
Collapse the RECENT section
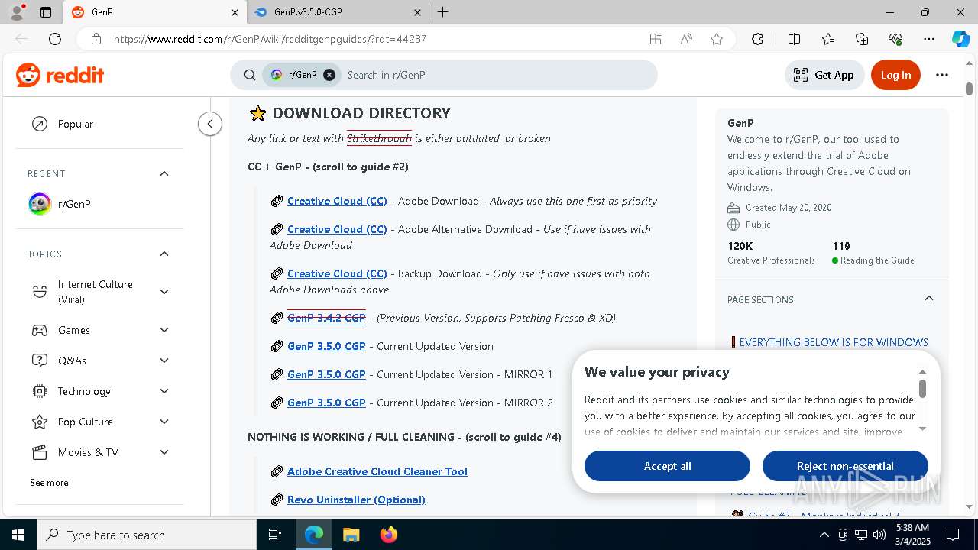[164, 173]
